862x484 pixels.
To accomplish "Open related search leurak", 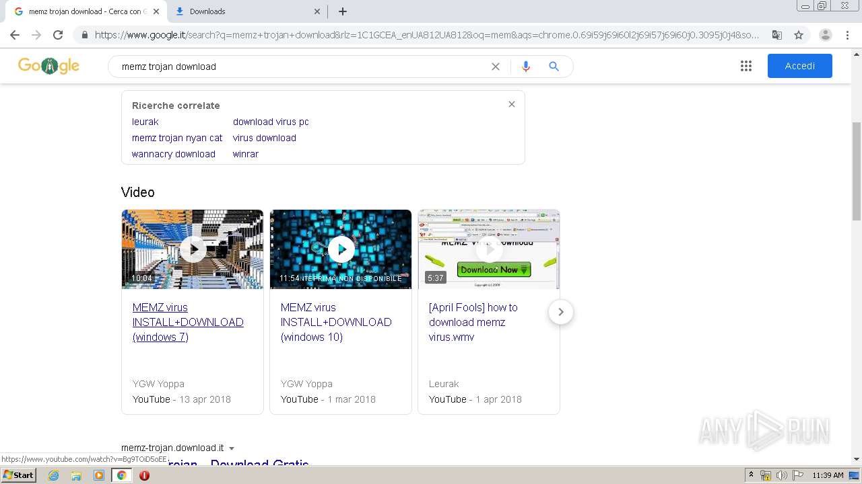I will coord(145,122).
